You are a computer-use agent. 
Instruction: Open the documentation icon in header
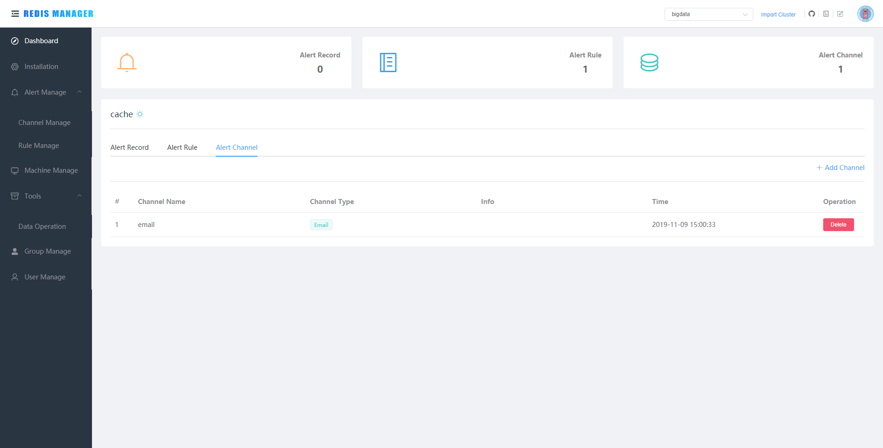pos(826,14)
